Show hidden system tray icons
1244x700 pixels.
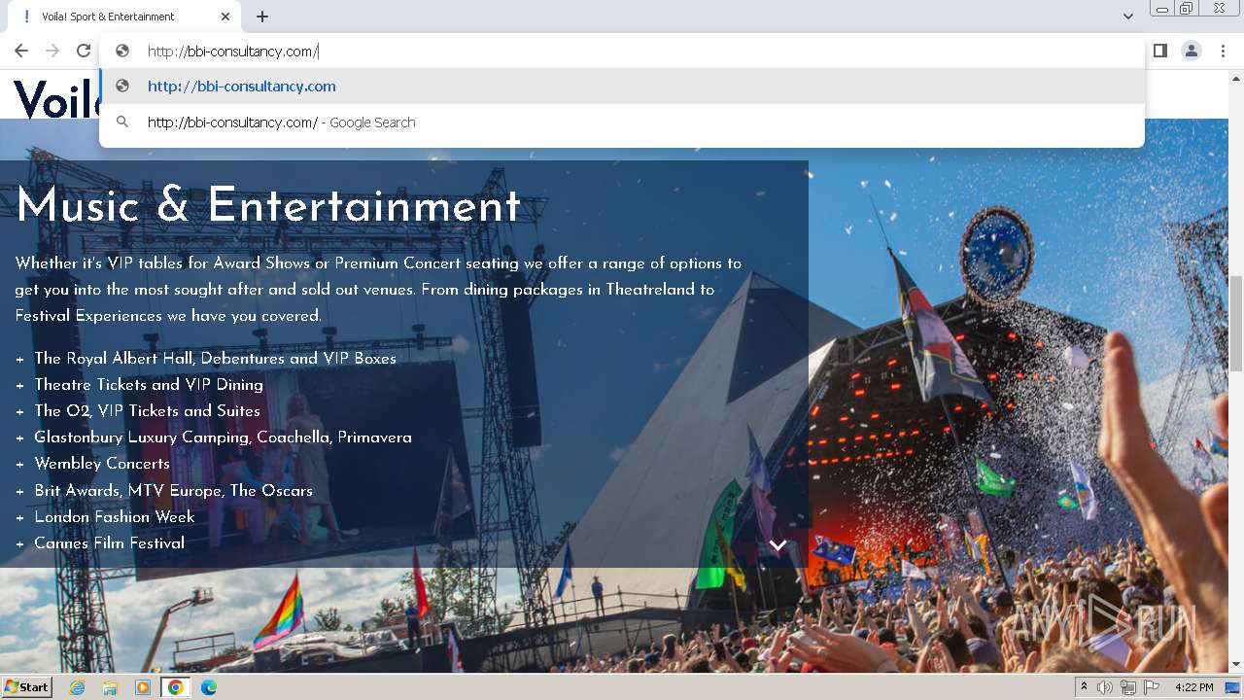click(1084, 687)
